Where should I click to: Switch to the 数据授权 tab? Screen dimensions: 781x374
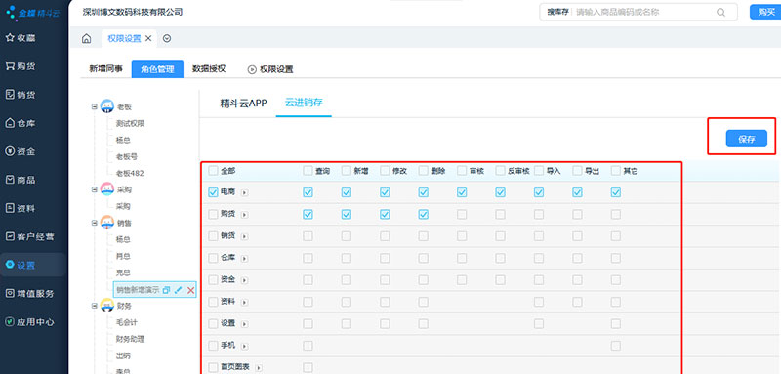coord(209,69)
